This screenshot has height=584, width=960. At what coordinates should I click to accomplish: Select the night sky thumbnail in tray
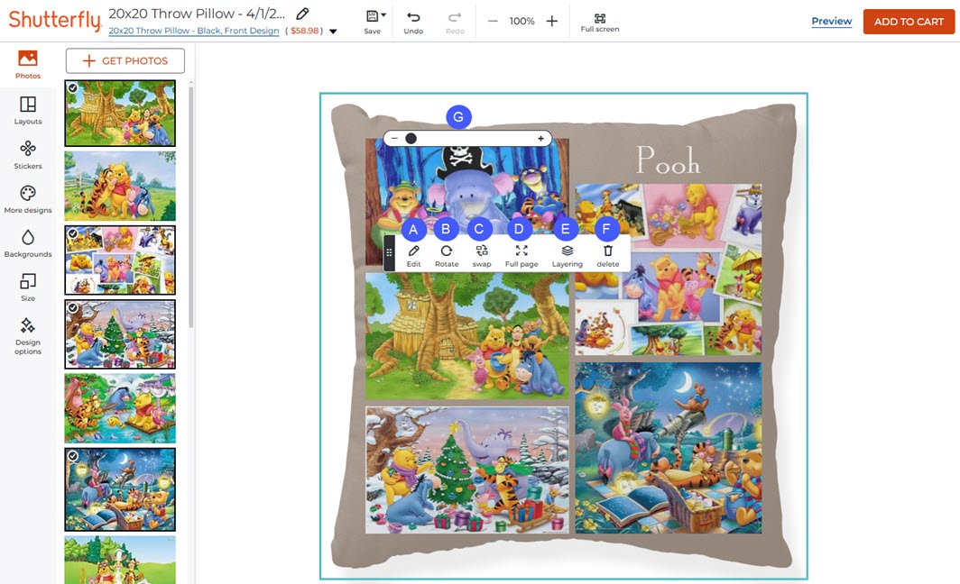pyautogui.click(x=120, y=489)
